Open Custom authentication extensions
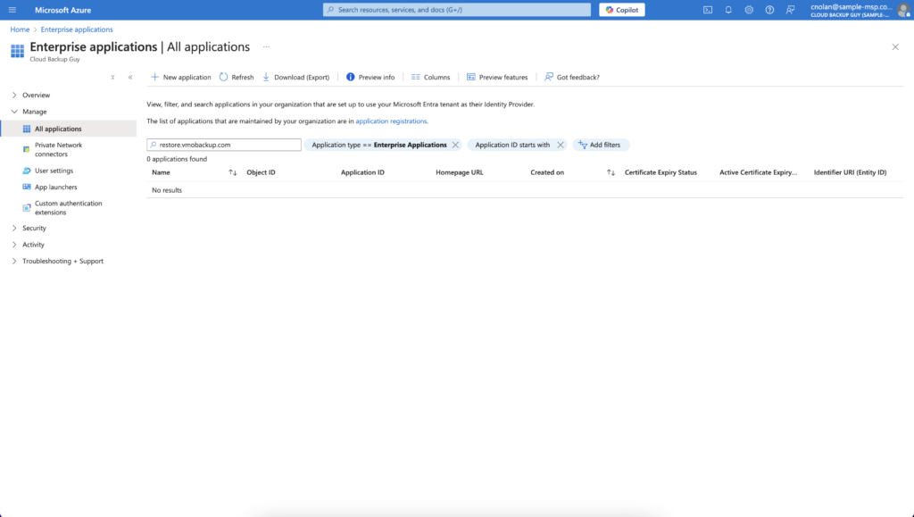 tap(70, 208)
